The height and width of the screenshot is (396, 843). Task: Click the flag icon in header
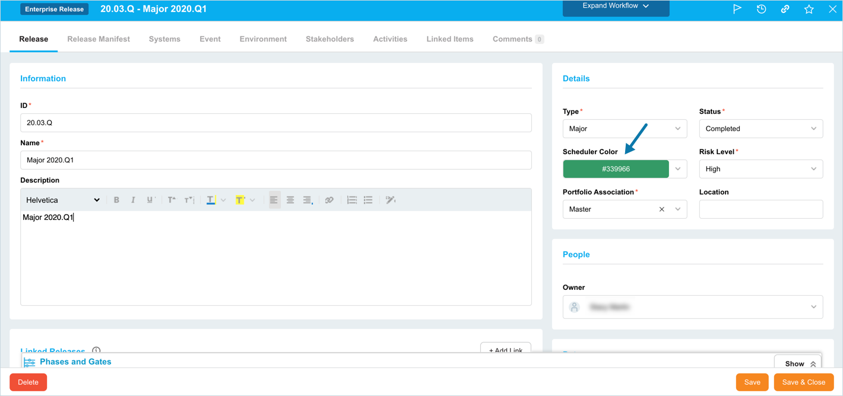[x=737, y=9]
